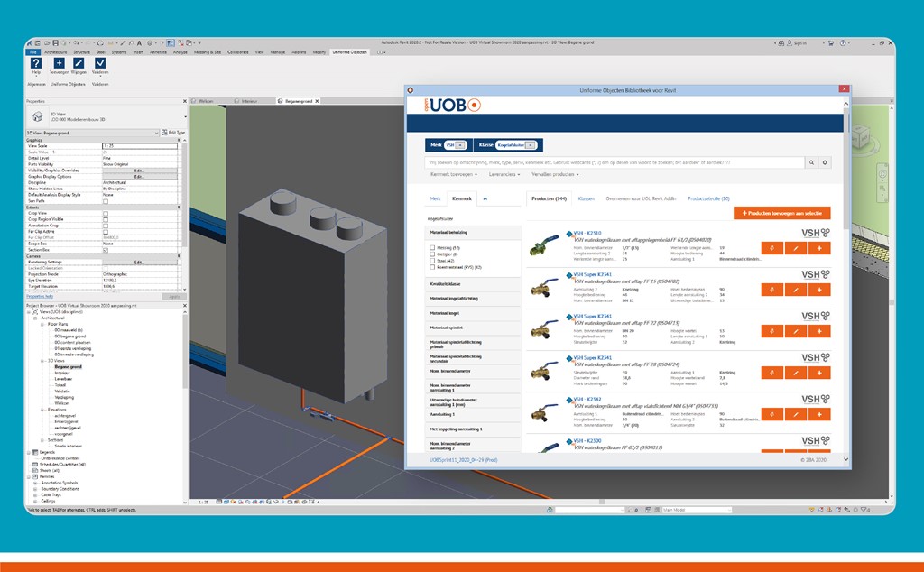Expand the Kwaliteitsklasse filter section
Screen dimensions: 924x572
click(473, 284)
